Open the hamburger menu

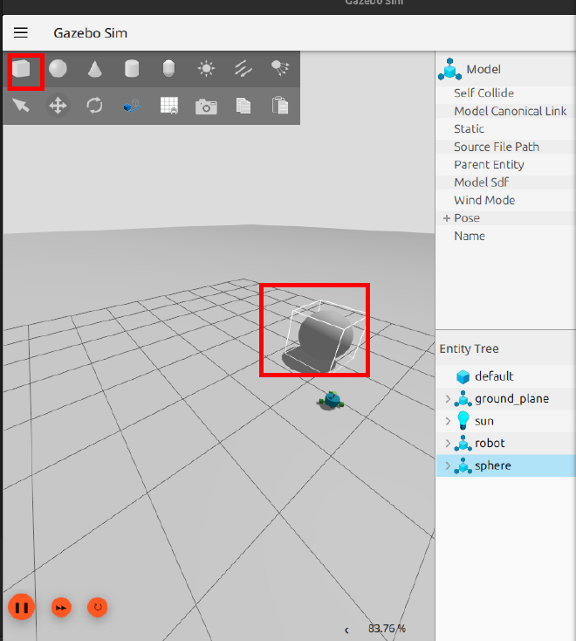pyautogui.click(x=21, y=32)
